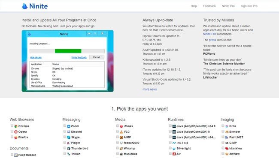Open the Help page
The image size is (279, 158).
(x=194, y=6)
